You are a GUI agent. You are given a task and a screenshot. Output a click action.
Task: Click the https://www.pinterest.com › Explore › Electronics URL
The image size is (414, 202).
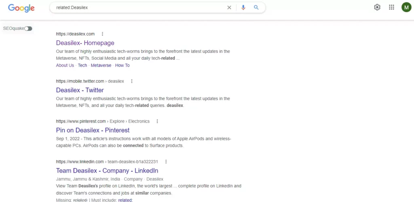tap(103, 121)
